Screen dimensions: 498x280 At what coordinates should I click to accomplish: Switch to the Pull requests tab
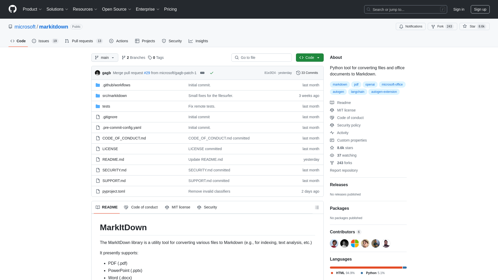click(x=84, y=41)
